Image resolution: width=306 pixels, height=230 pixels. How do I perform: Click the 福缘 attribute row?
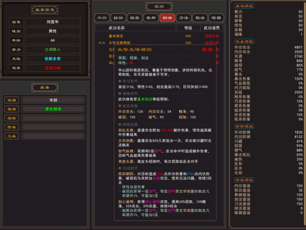[x=269, y=34]
